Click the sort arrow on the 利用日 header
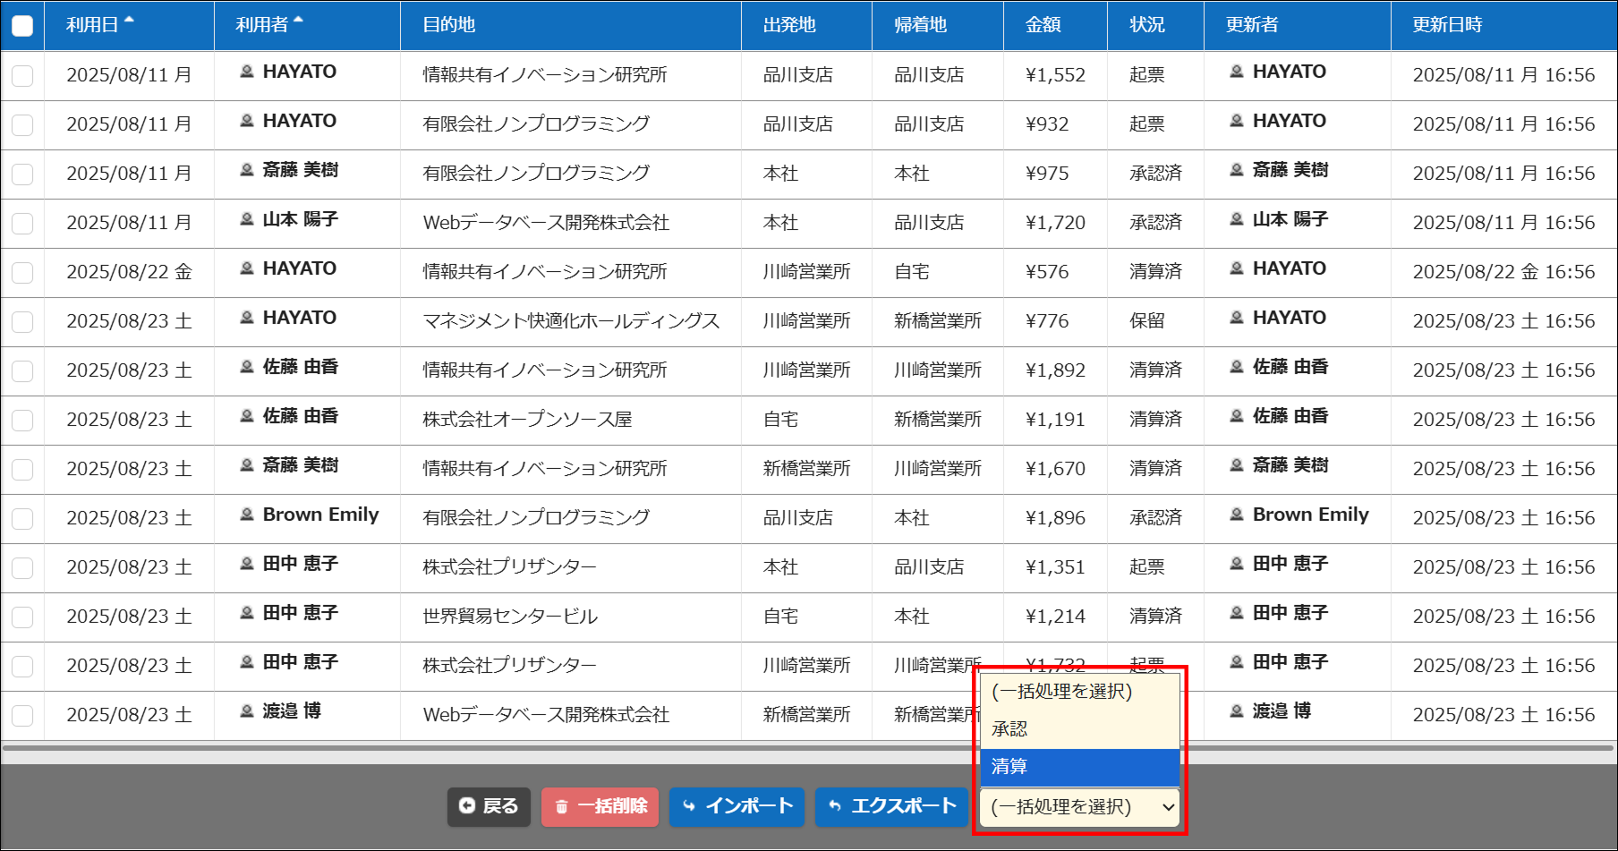This screenshot has height=851, width=1618. pos(129,20)
